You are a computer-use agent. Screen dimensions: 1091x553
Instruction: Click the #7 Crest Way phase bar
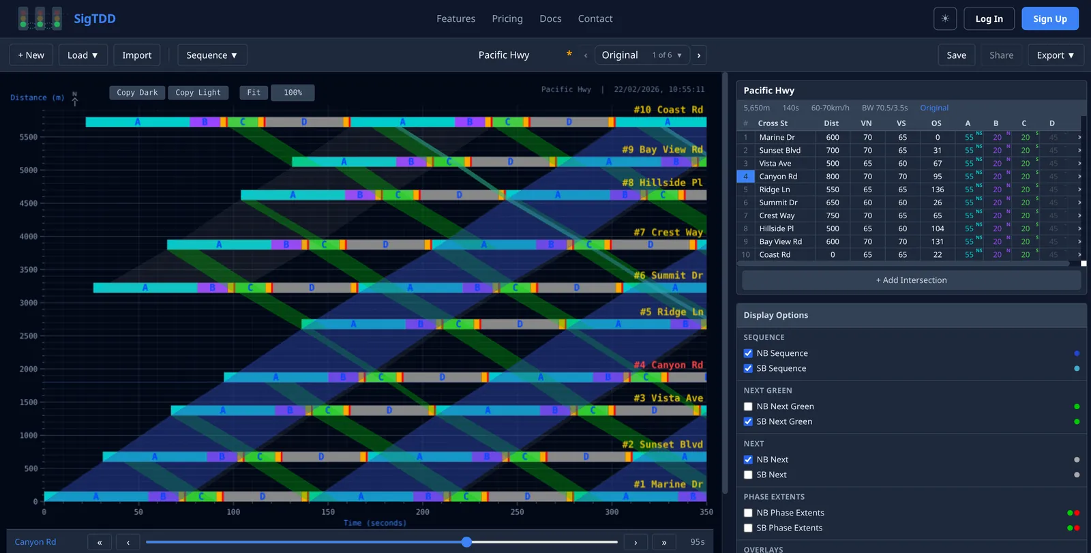pos(436,244)
